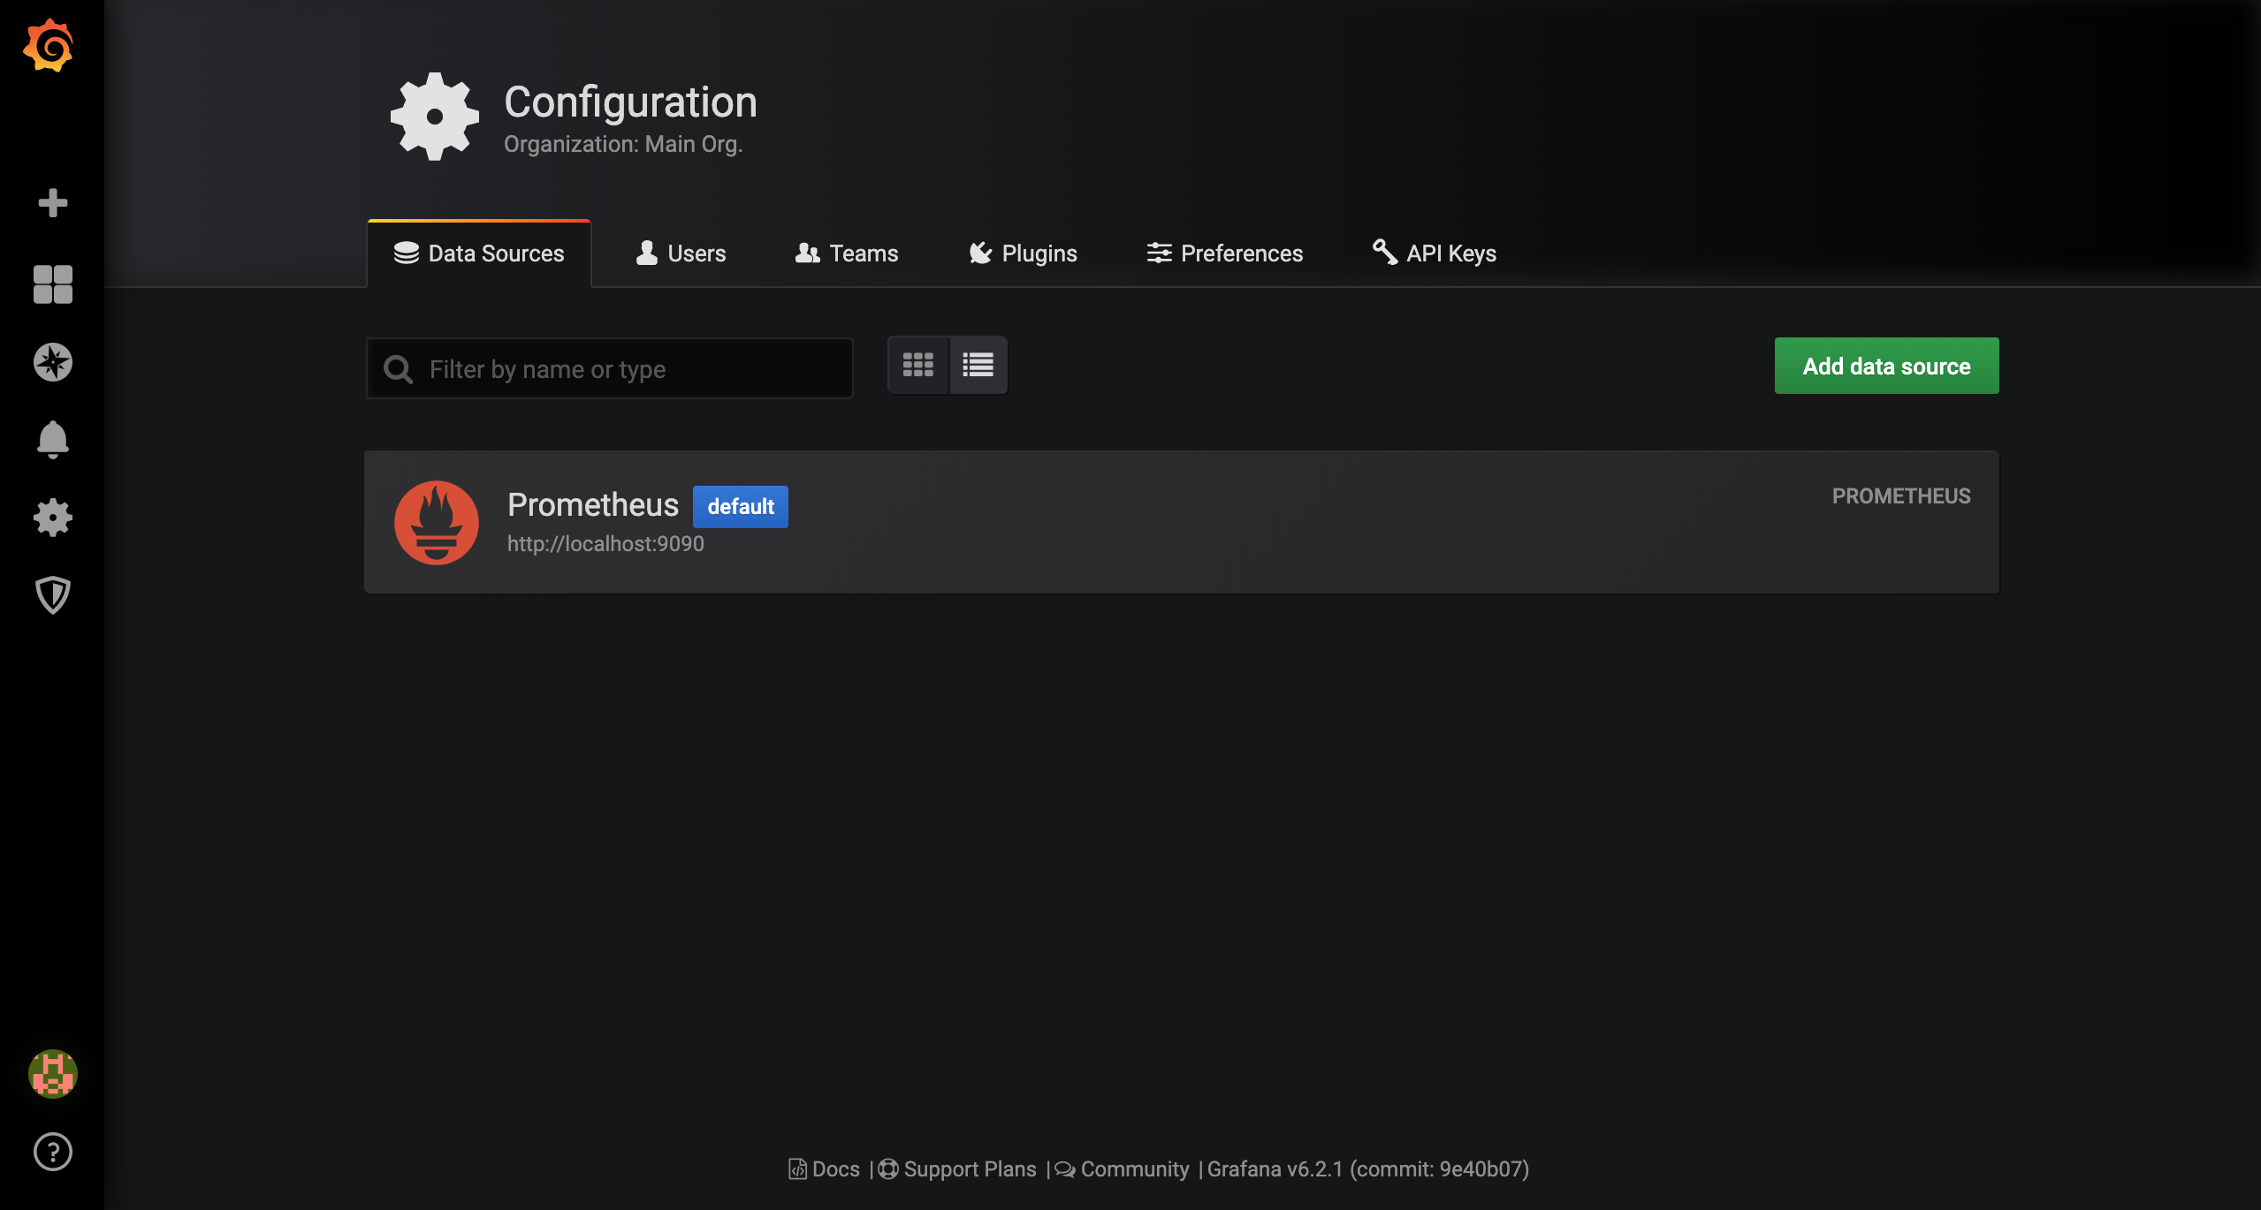Open the Server Admin shield icon
Viewport: 2261px width, 1210px height.
pos(52,595)
